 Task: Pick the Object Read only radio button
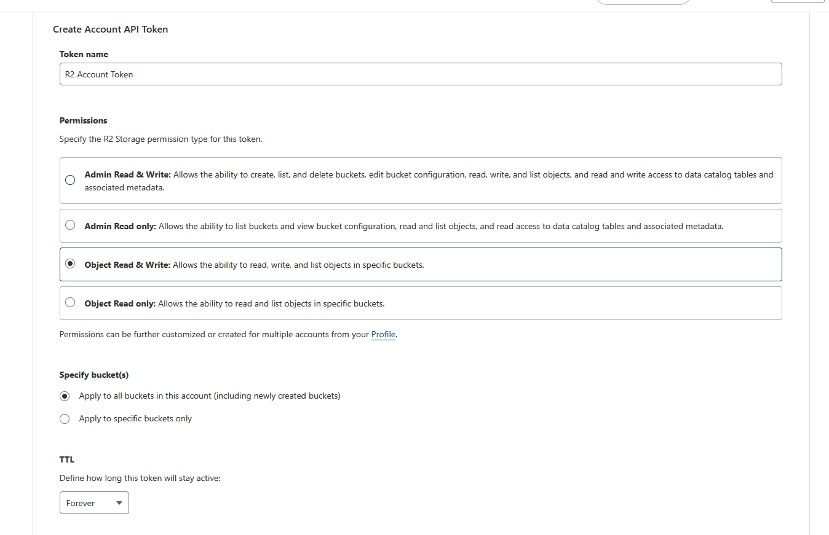[70, 302]
